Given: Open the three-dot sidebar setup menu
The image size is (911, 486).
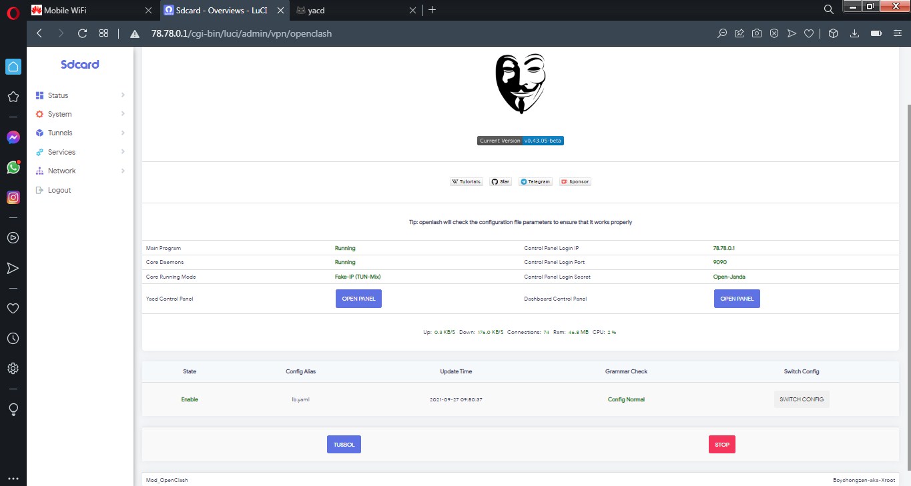Looking at the screenshot, I should [x=13, y=478].
